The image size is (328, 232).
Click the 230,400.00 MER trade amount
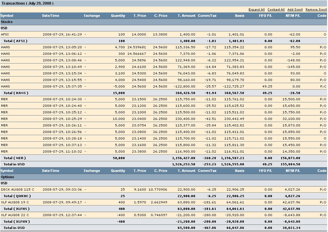click(185, 119)
